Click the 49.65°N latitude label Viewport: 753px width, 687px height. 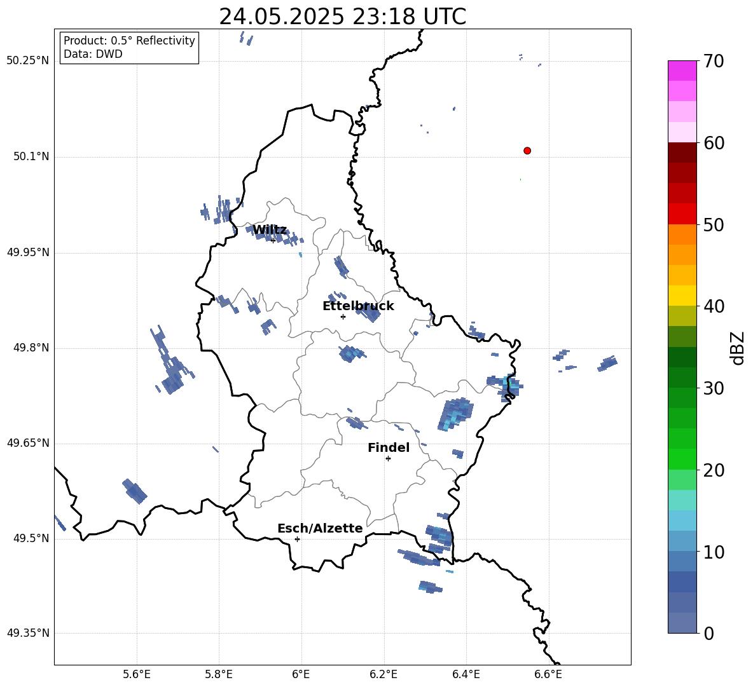coord(28,443)
